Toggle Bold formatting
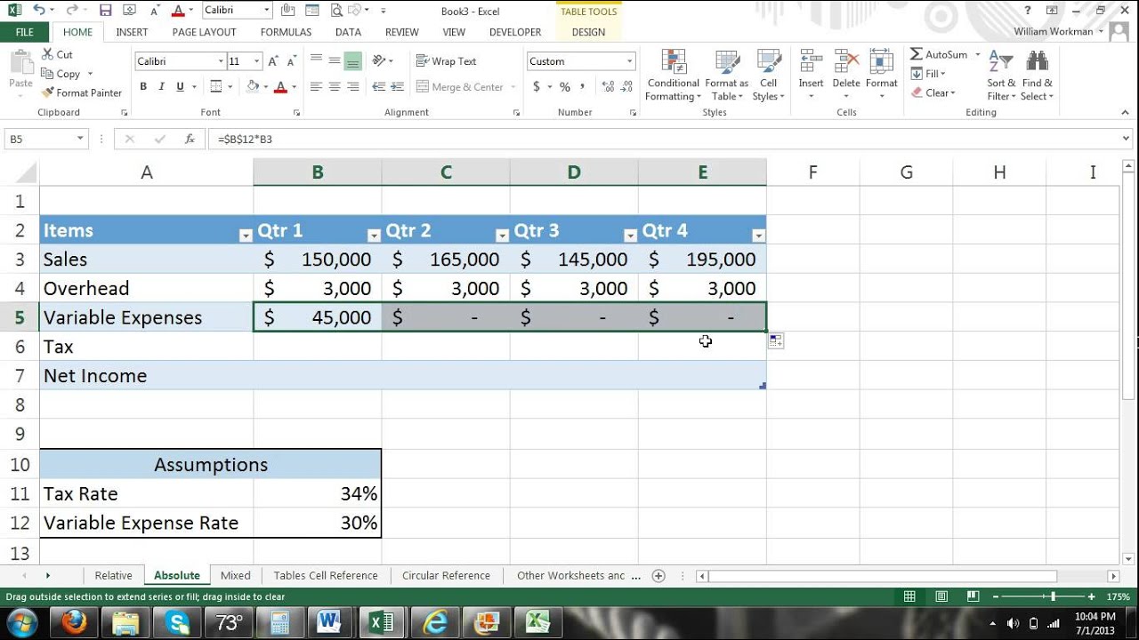 [x=143, y=87]
